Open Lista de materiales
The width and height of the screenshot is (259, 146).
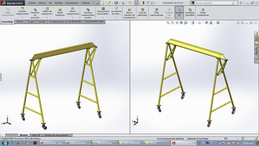pyautogui.click(x=142, y=12)
